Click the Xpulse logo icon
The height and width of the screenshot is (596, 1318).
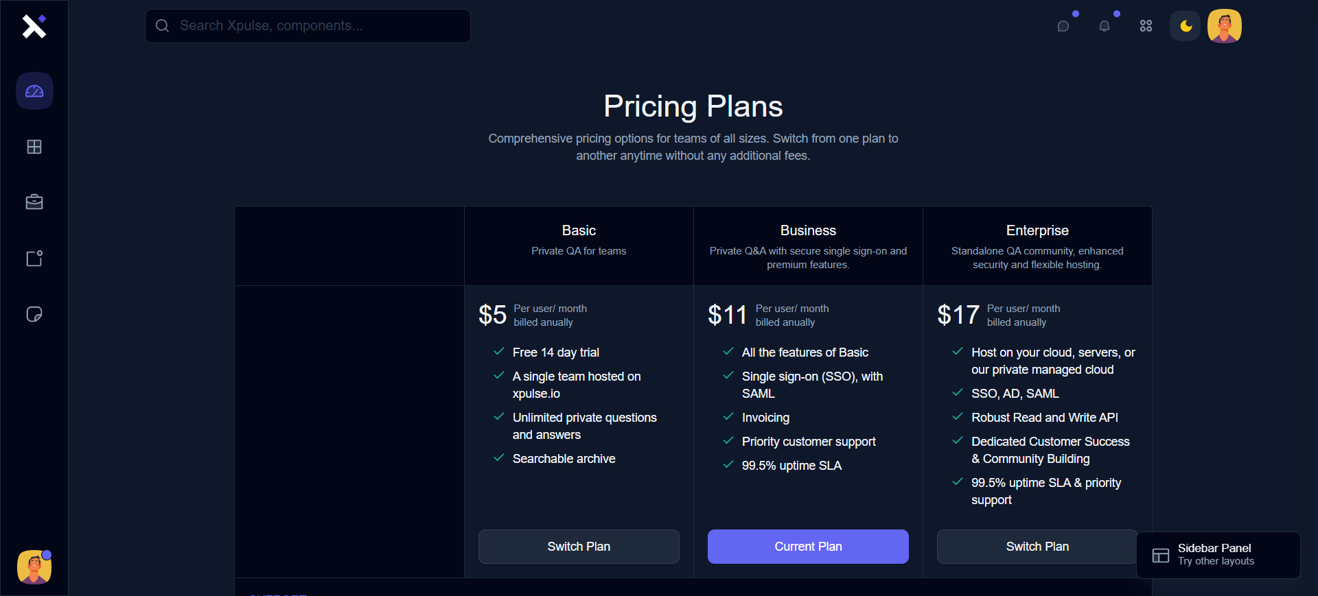click(34, 26)
